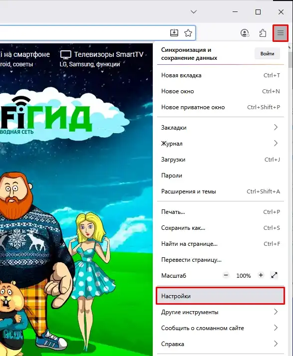
Task: Choose Печать… menu item
Action: point(221,212)
